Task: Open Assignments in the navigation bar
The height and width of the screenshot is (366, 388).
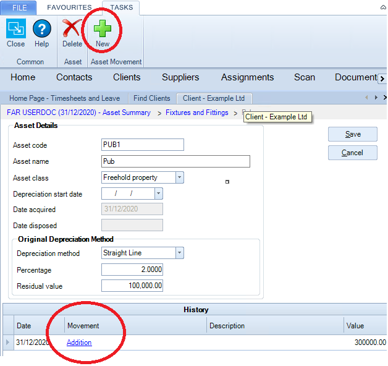Action: pos(248,77)
